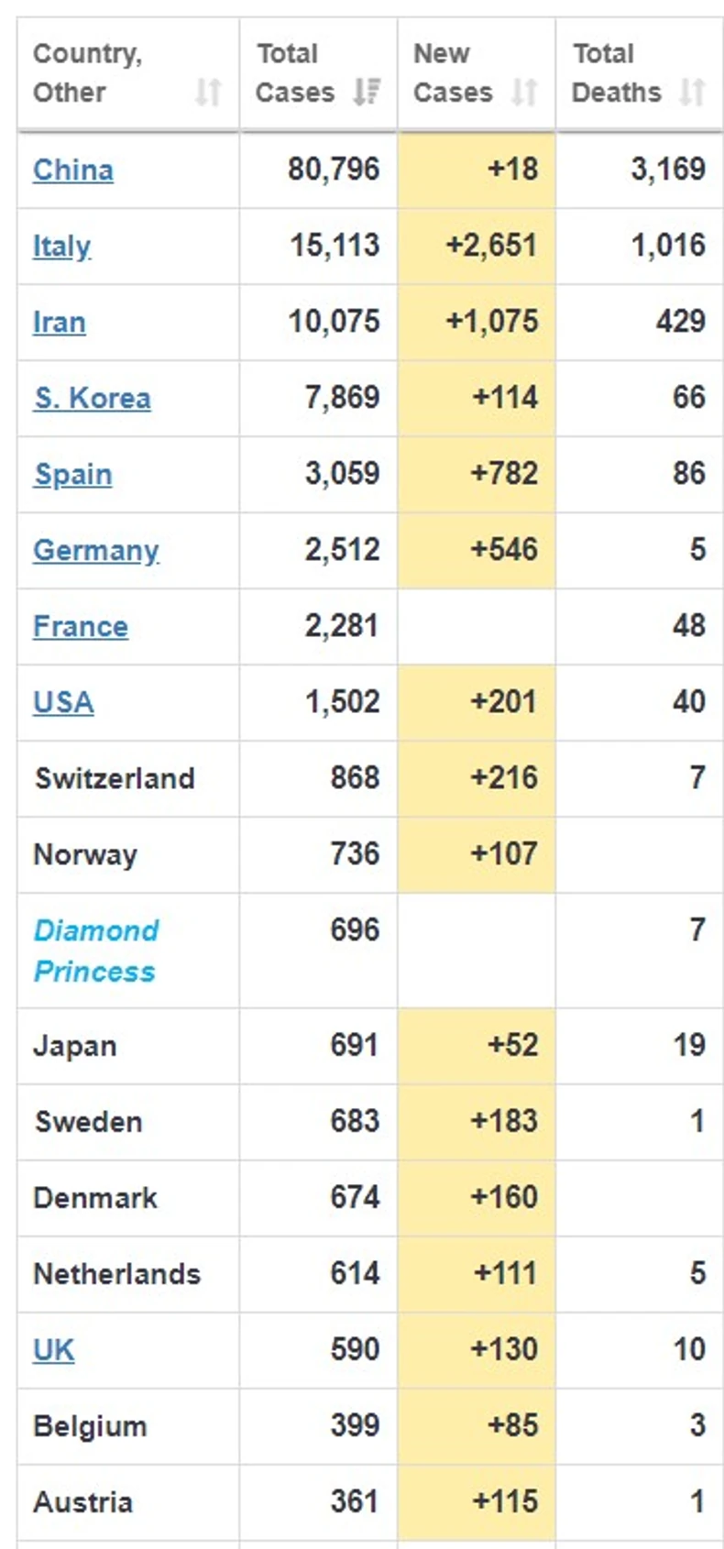Open the Germany link
724x1549 pixels.
point(96,550)
